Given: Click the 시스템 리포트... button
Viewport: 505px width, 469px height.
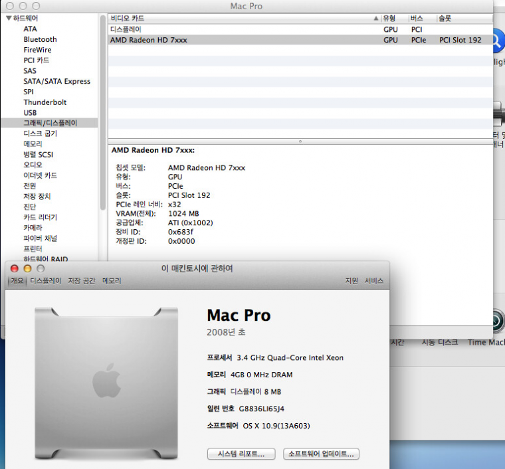Looking at the screenshot, I should pyautogui.click(x=241, y=454).
